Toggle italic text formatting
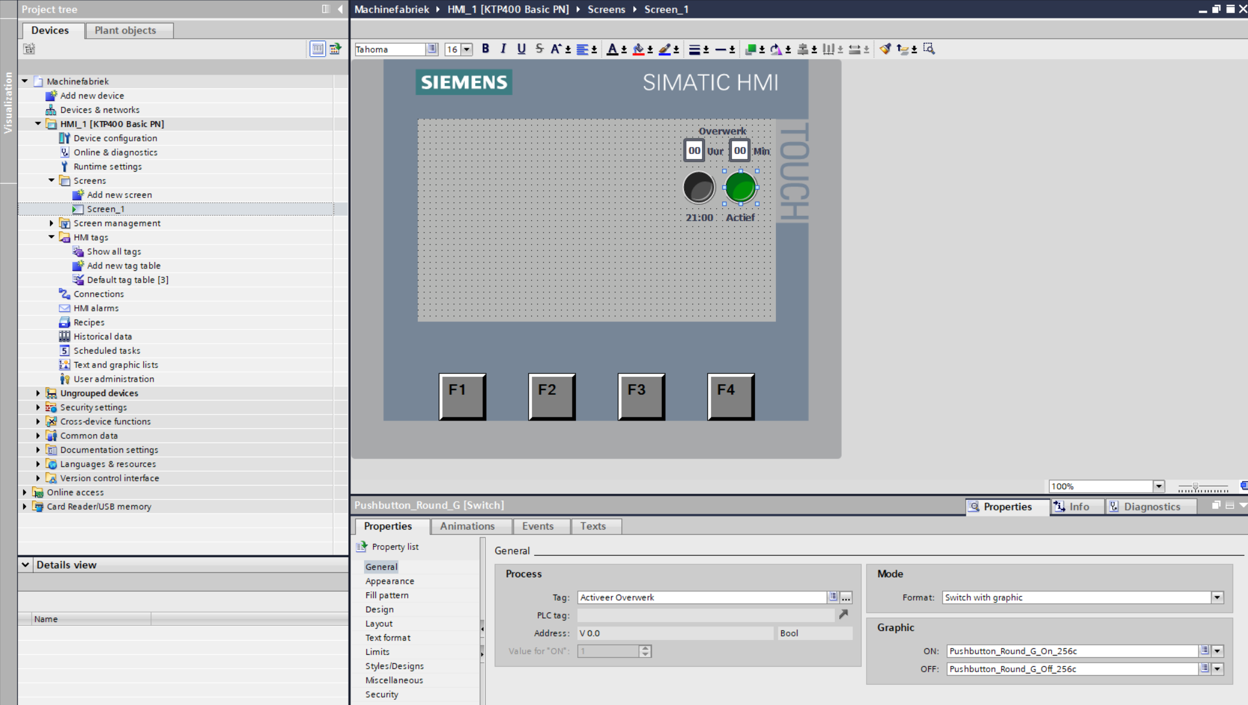Screen dimensions: 1248x705 tap(503, 49)
